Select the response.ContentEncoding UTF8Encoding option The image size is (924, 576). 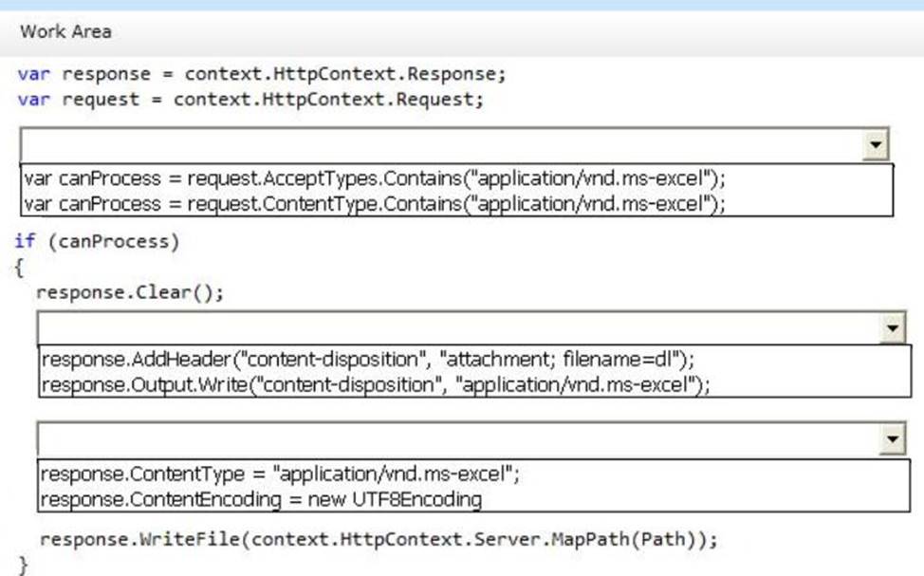pos(261,498)
